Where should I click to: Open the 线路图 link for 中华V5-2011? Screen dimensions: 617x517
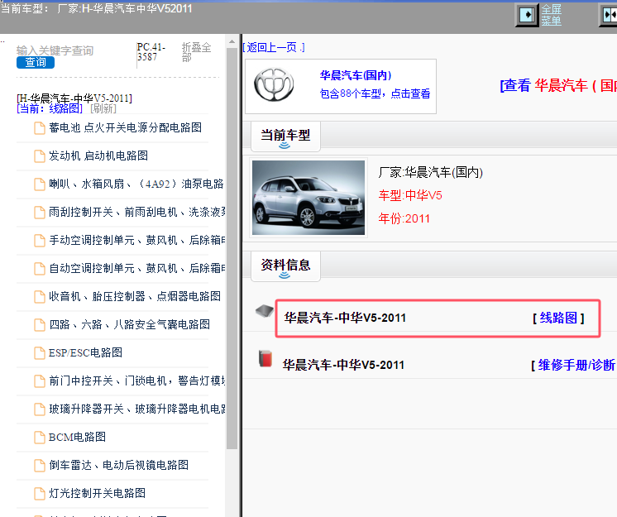[x=558, y=318]
